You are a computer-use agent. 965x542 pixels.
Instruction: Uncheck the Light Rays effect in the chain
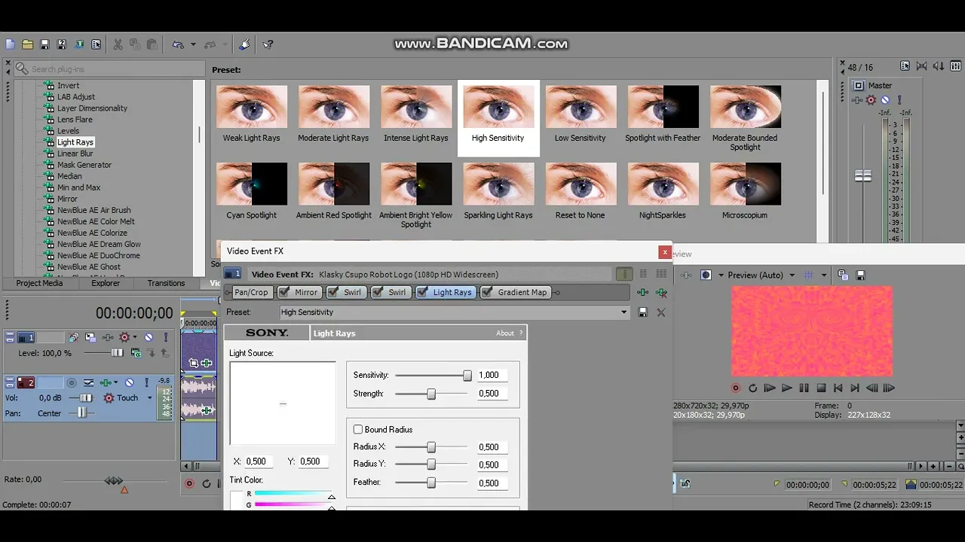tap(424, 292)
